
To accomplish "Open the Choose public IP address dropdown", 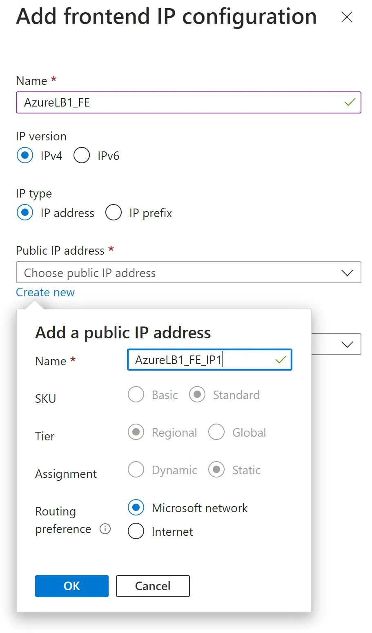I will tap(189, 273).
